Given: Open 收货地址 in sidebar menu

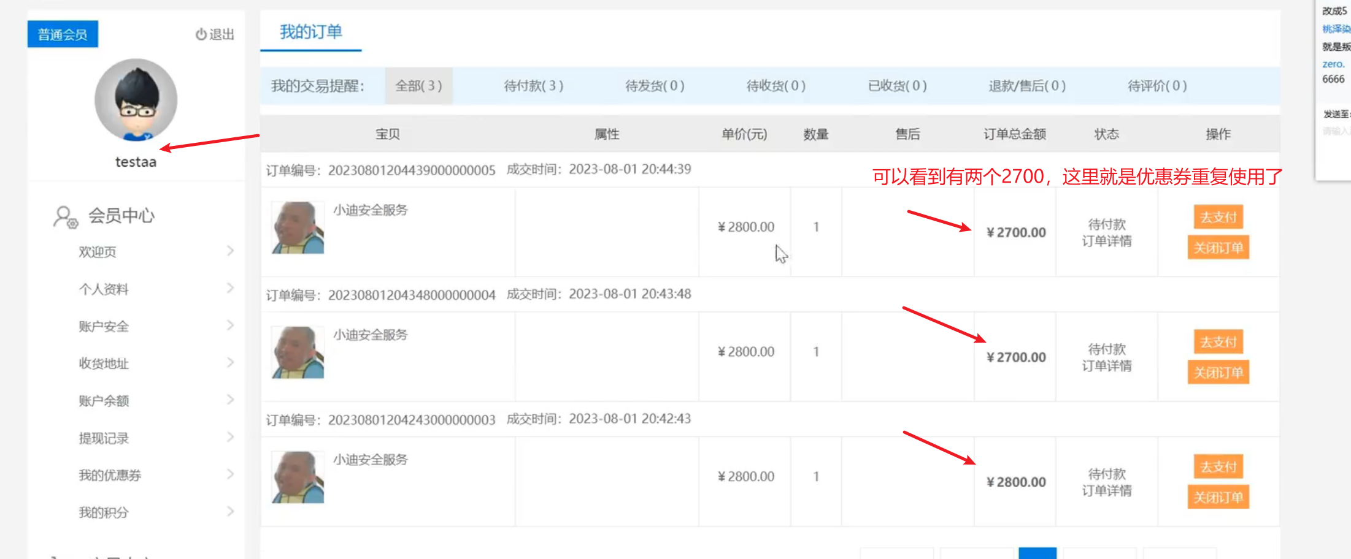Looking at the screenshot, I should 104,363.
